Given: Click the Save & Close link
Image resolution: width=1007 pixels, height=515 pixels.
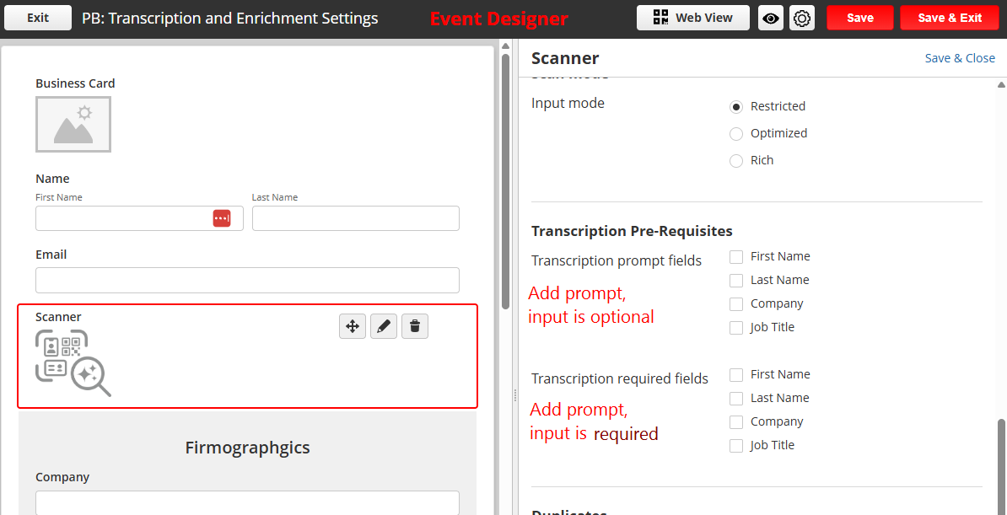Looking at the screenshot, I should coord(960,58).
